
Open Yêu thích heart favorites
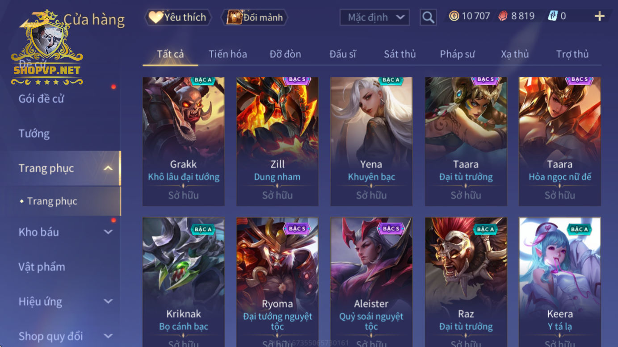coord(178,17)
